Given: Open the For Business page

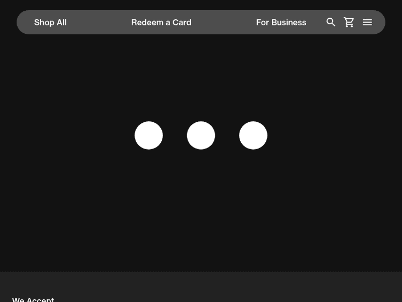Looking at the screenshot, I should click(281, 22).
